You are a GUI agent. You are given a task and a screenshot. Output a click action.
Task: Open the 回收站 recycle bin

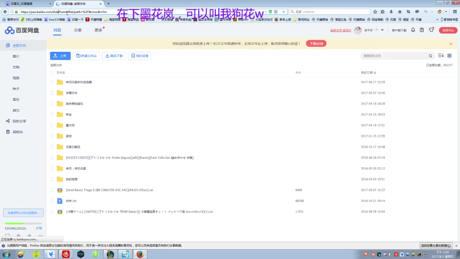[17, 132]
